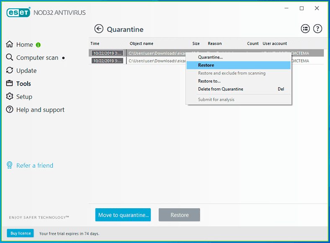Open Help and support

click(x=40, y=110)
